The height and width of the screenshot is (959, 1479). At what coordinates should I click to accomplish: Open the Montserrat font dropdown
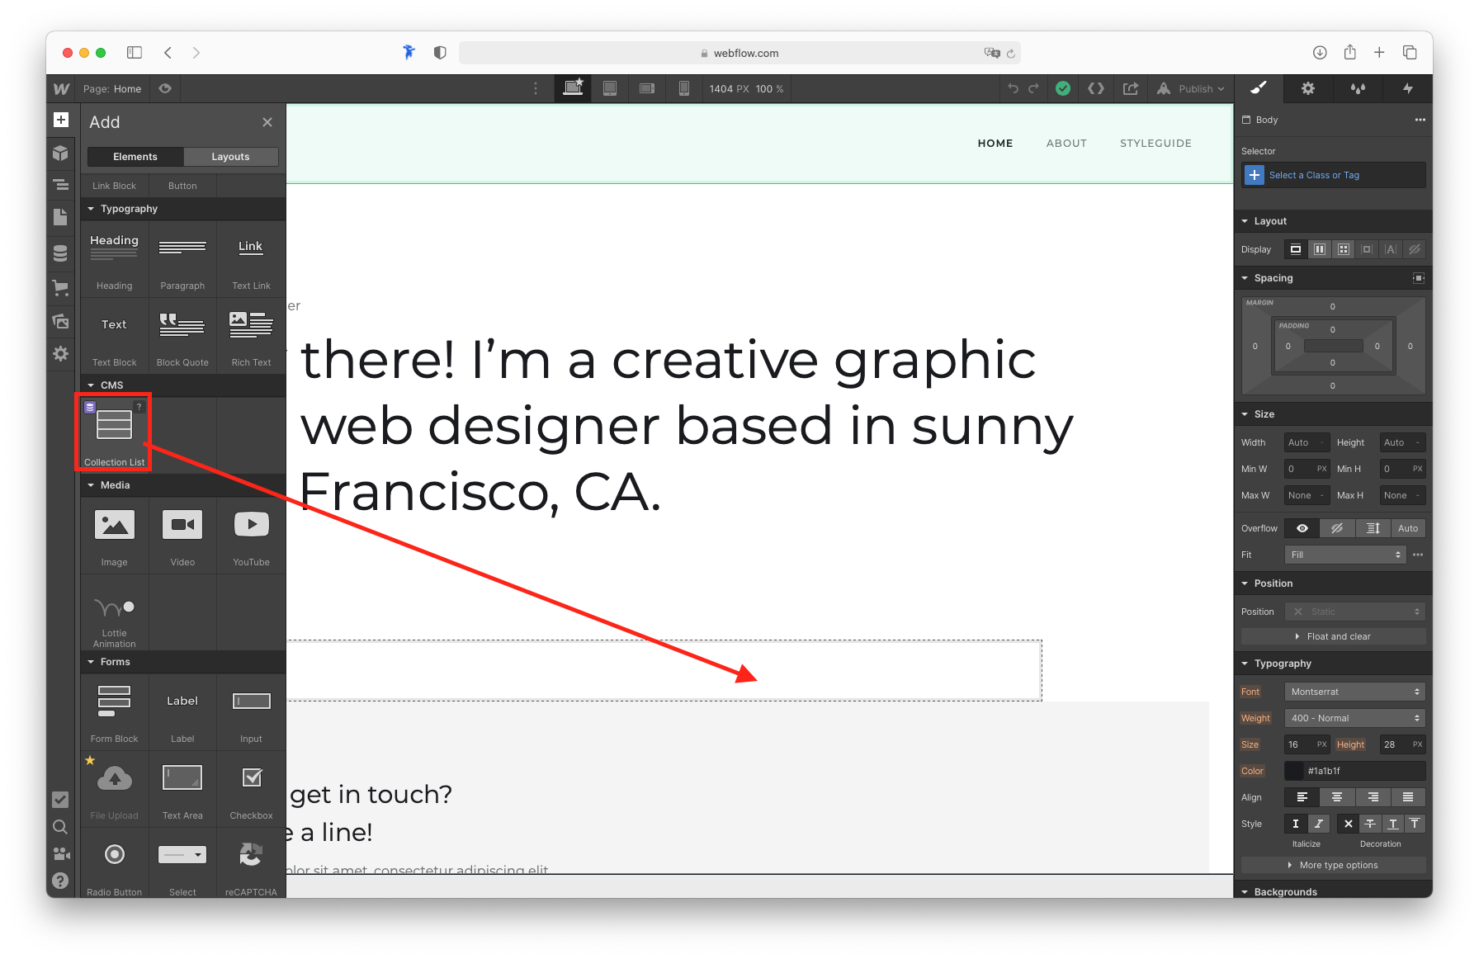tap(1354, 692)
